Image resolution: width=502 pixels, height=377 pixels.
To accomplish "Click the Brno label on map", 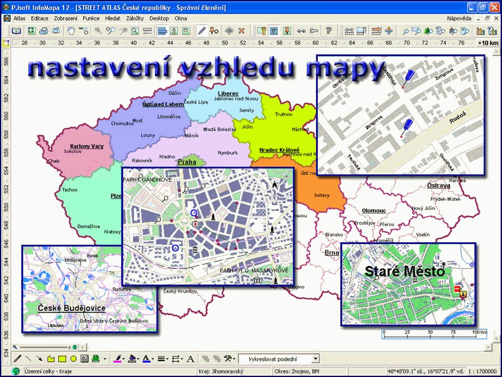I will click(332, 253).
